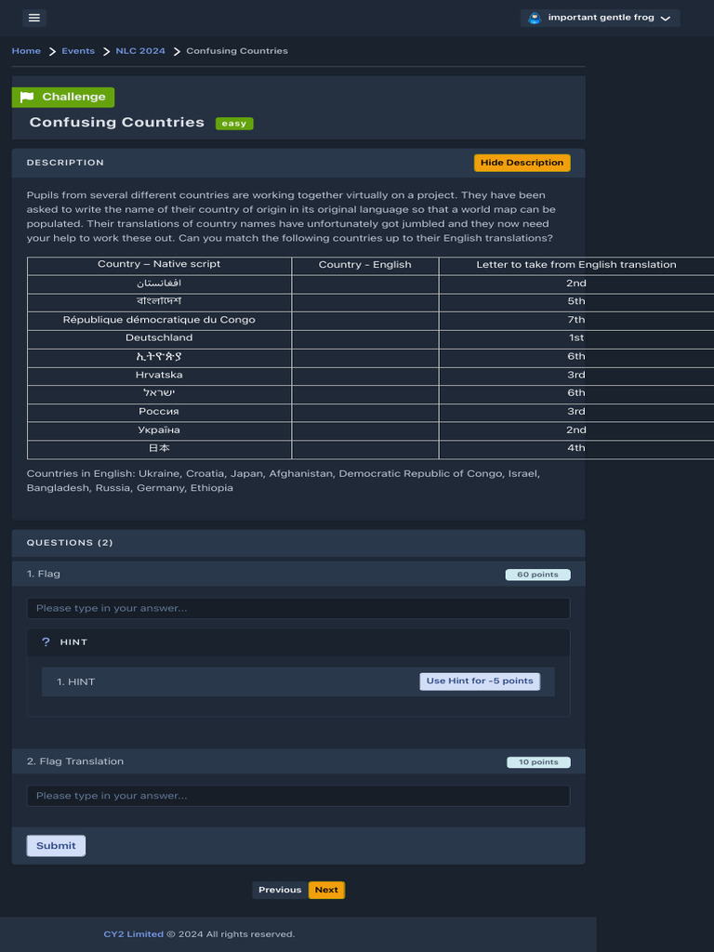Click the easy difficulty badge
The height and width of the screenshot is (952, 714).
pos(233,124)
